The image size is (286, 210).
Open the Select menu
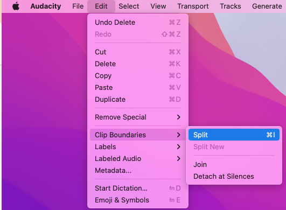[129, 6]
